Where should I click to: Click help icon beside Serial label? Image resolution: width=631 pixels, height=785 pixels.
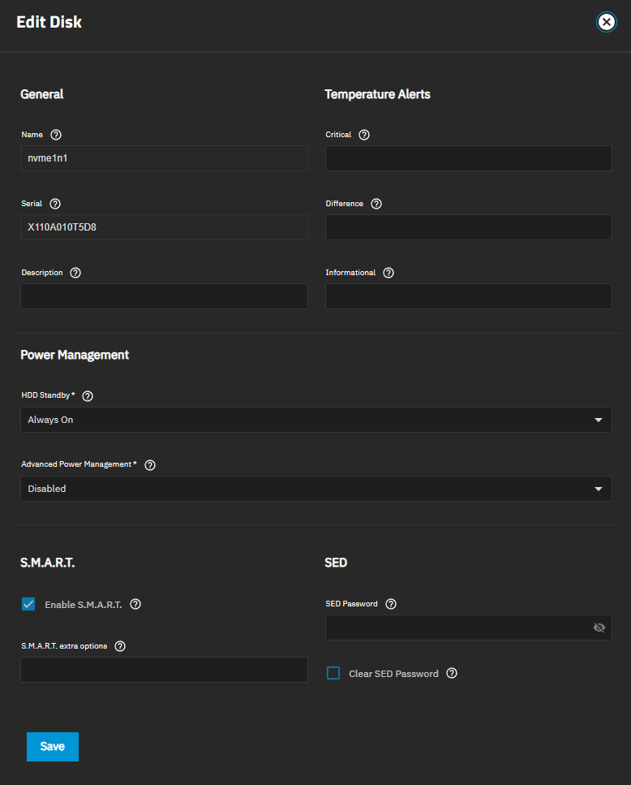55,204
